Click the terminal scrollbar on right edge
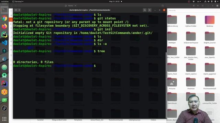Viewport: 220px width, 123px height. point(166,85)
